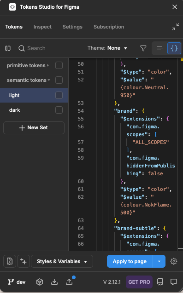Click "$type" key on line 61
Image resolution: width=183 pixels, height=293 pixels.
[x=131, y=189]
